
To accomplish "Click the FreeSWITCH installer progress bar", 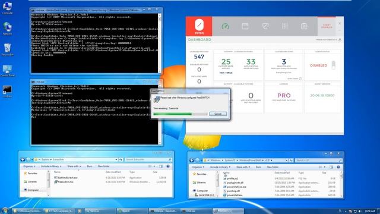I will click(x=180, y=114).
